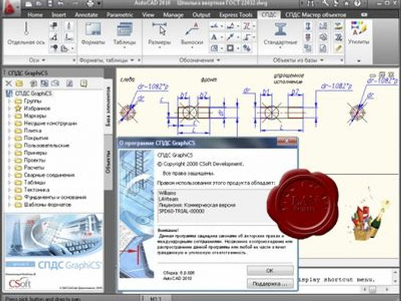This screenshot has height=301, width=401.
Task: Switch to the Home ribbon tab
Action: pyautogui.click(x=35, y=15)
